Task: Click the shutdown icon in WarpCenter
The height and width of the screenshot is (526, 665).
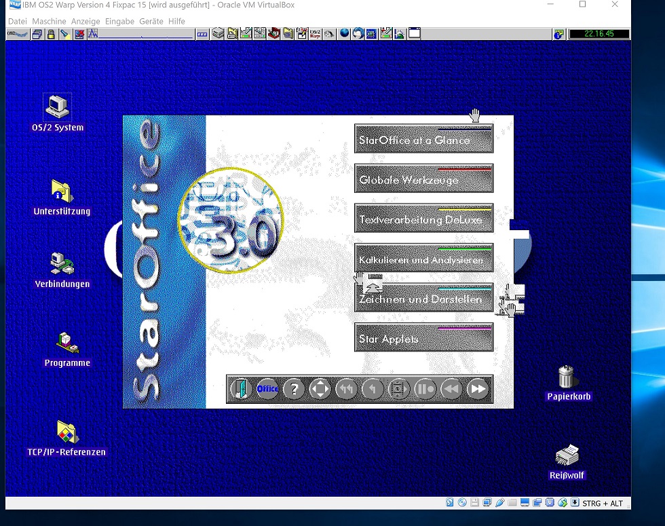Action: click(79, 34)
